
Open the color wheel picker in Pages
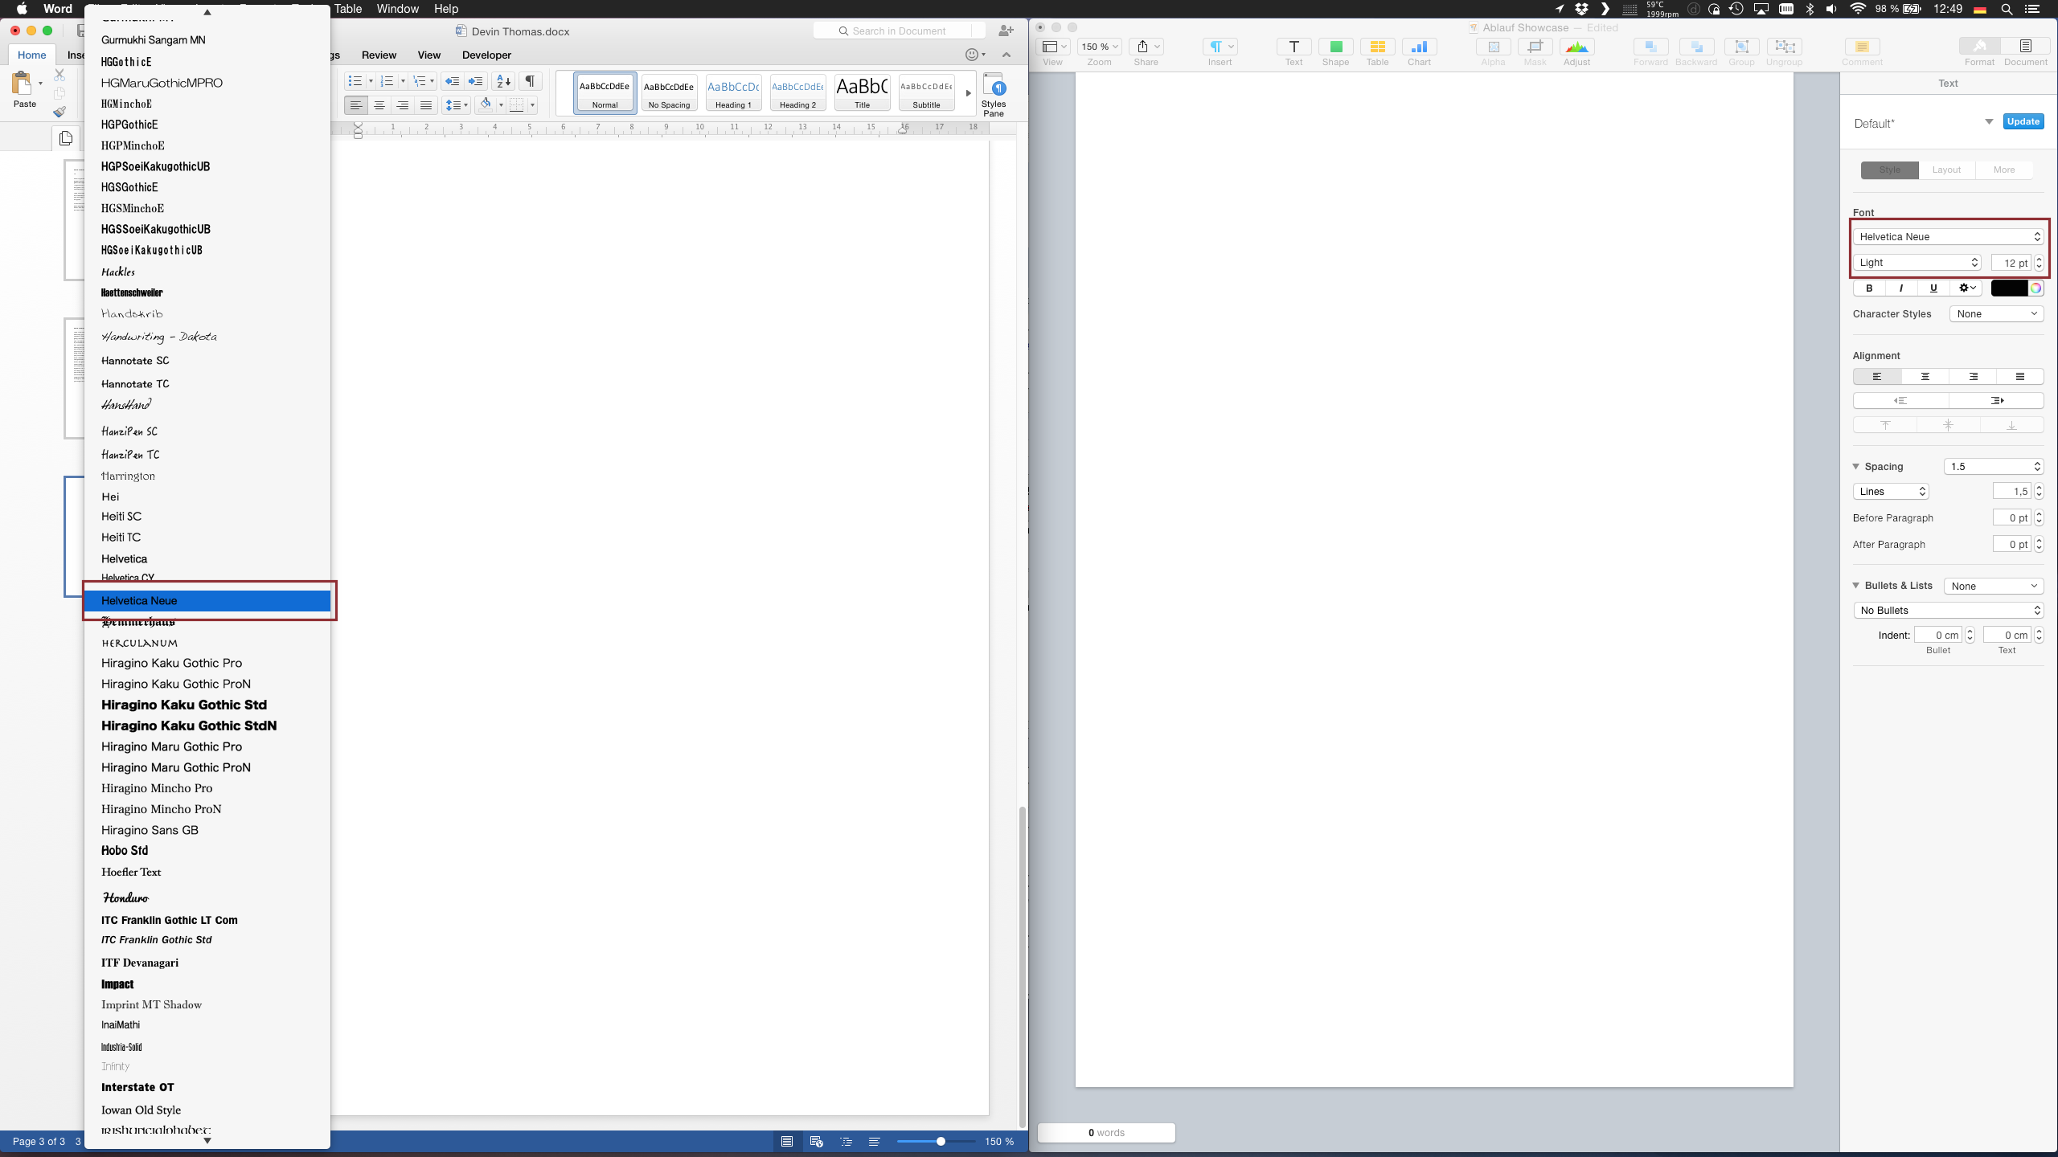click(2035, 288)
